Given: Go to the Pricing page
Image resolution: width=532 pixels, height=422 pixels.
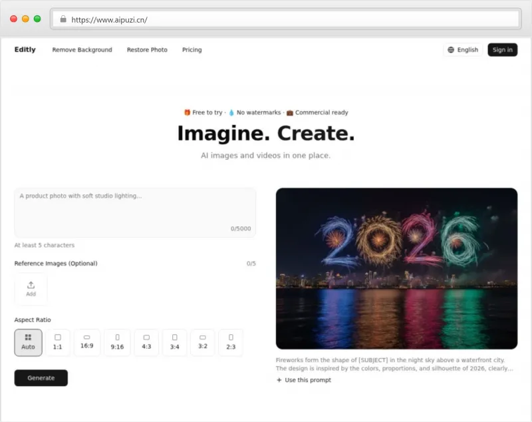Looking at the screenshot, I should [x=192, y=50].
